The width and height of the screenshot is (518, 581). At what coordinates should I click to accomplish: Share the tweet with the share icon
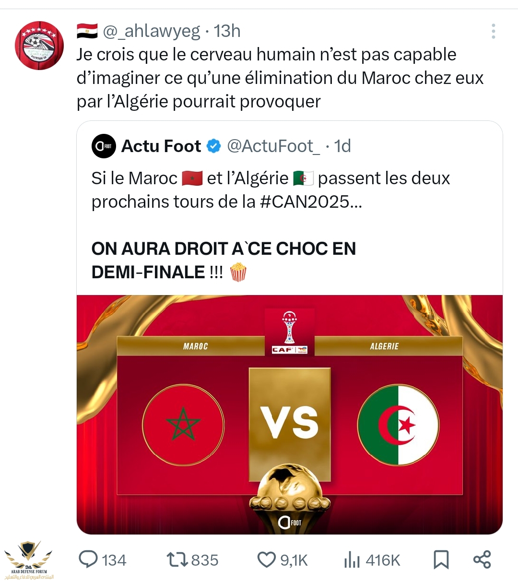pyautogui.click(x=482, y=559)
